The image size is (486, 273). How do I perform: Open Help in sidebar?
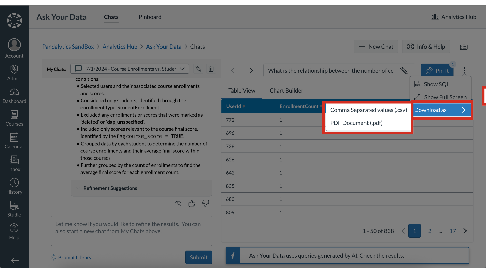point(14,232)
